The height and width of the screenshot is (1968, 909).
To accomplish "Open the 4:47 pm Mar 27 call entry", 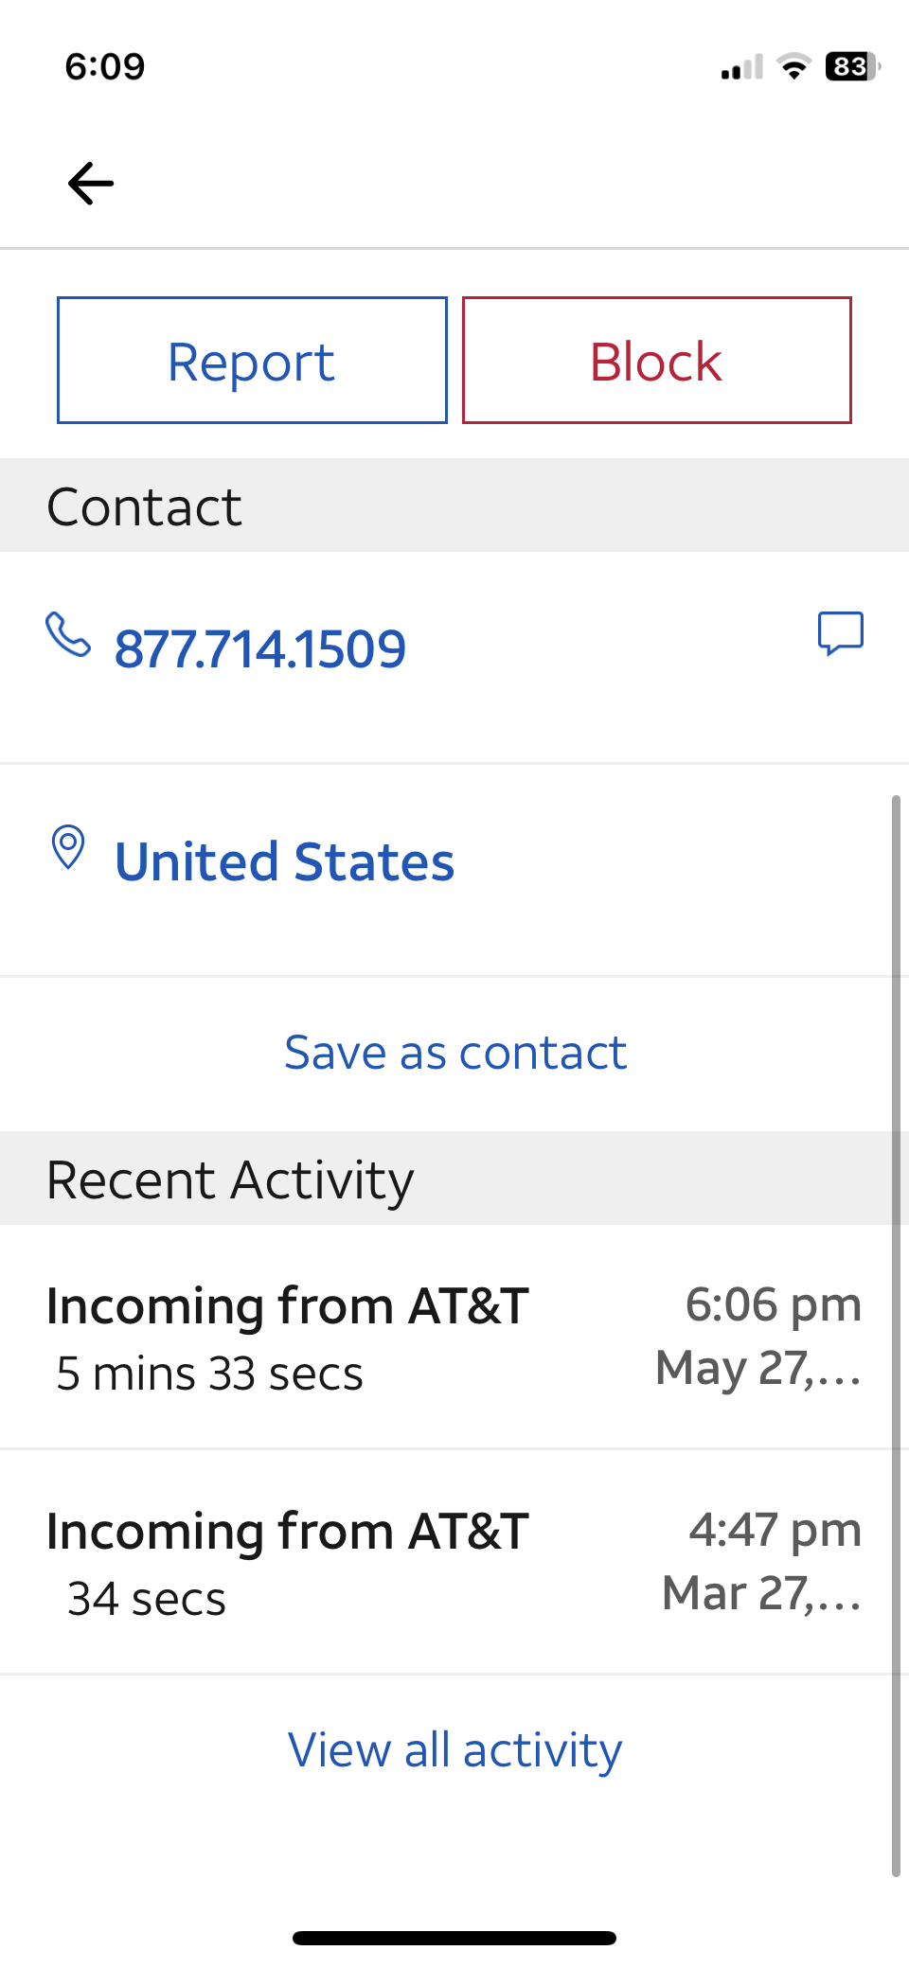I will point(454,1562).
